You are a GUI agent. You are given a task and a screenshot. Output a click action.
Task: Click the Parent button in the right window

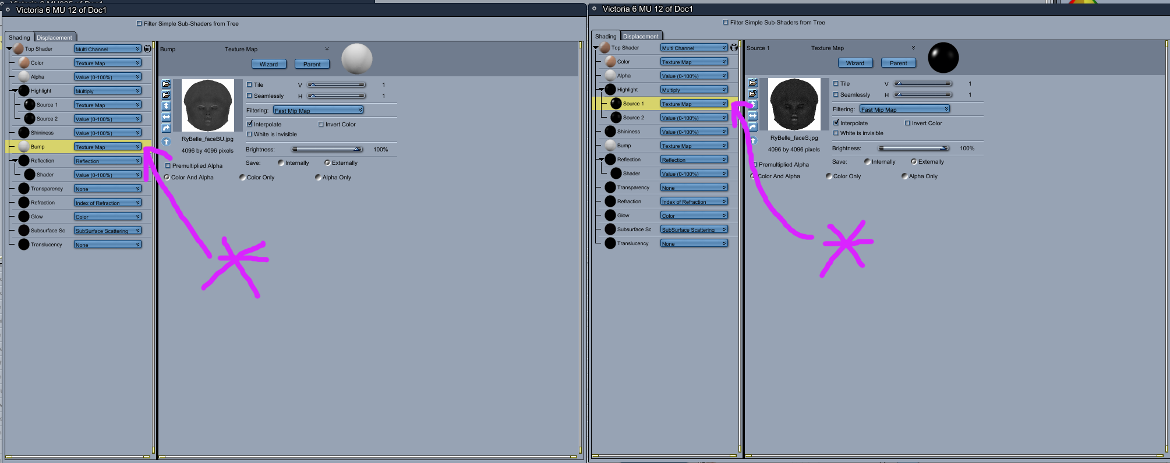point(899,63)
